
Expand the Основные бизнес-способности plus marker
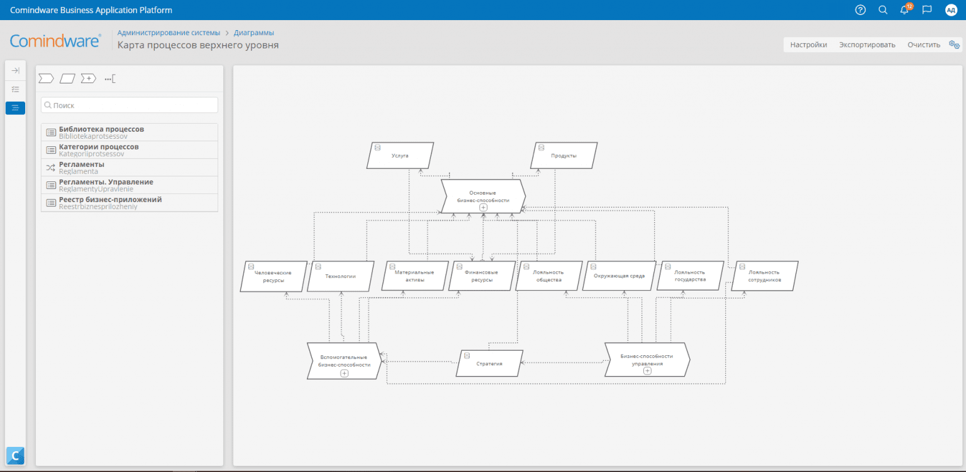tap(483, 207)
